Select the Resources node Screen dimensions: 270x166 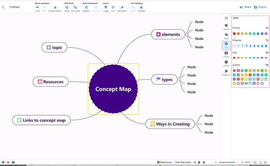click(x=51, y=81)
